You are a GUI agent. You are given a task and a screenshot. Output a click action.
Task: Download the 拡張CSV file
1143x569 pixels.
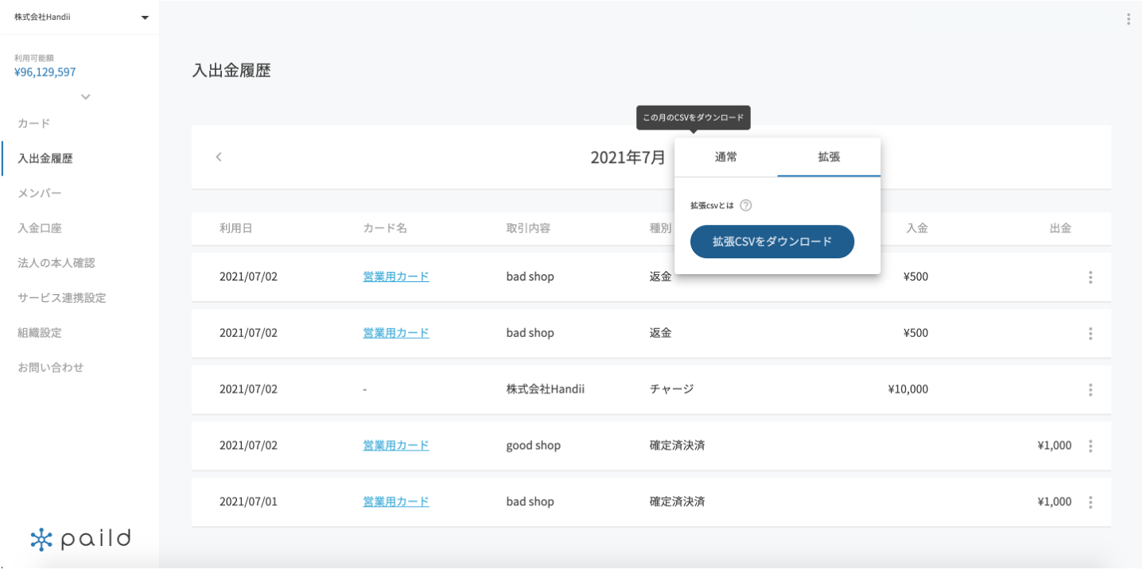click(772, 242)
